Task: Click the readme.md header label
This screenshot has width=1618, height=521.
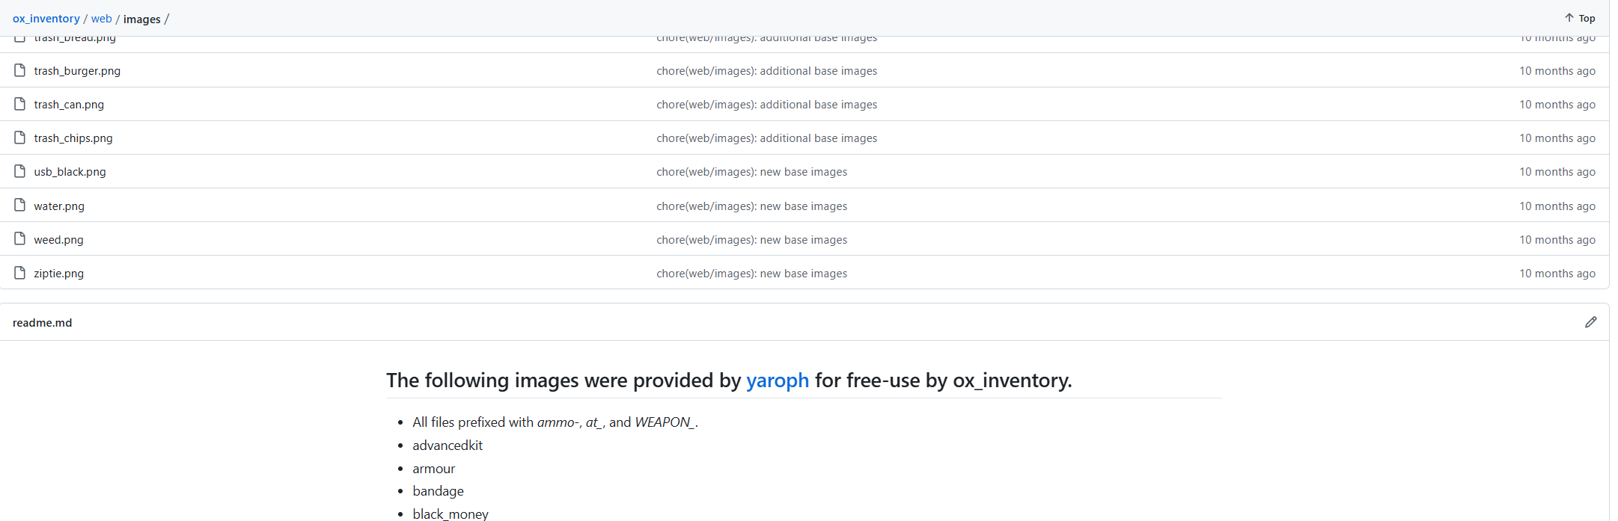Action: pos(43,323)
